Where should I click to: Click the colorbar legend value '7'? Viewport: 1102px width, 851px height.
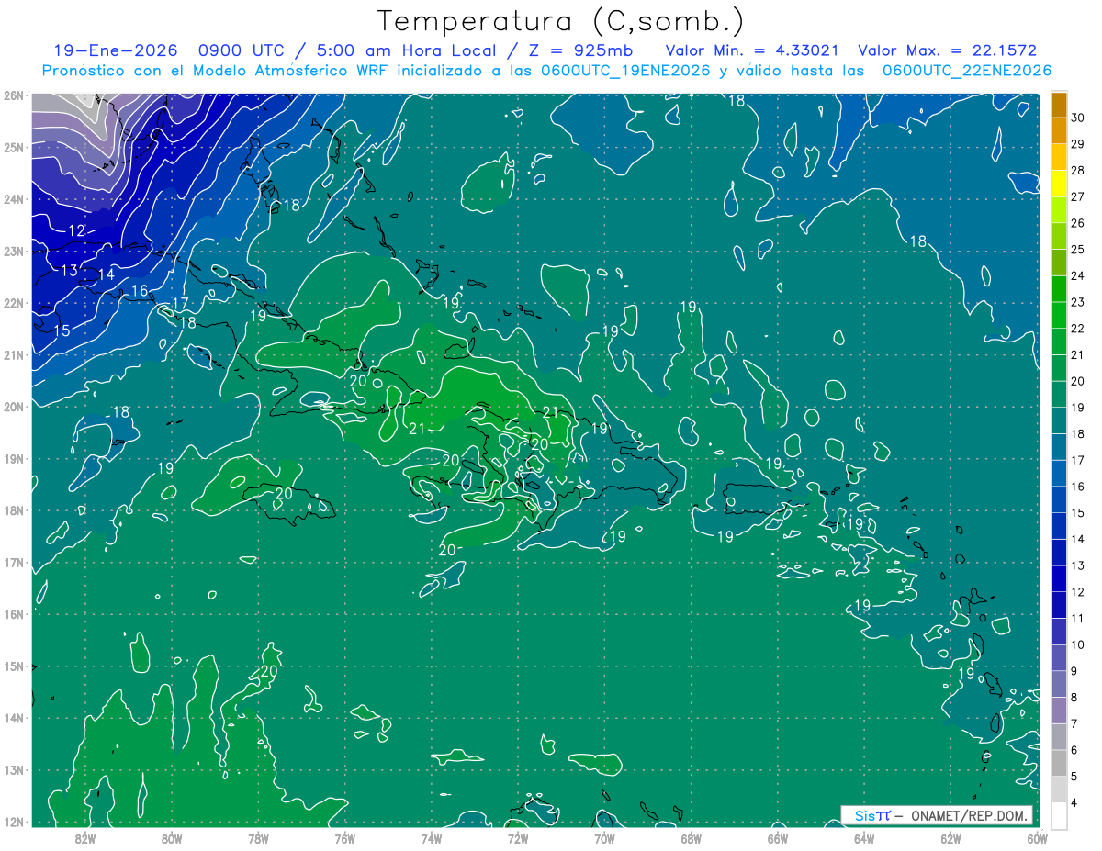pos(1075,723)
